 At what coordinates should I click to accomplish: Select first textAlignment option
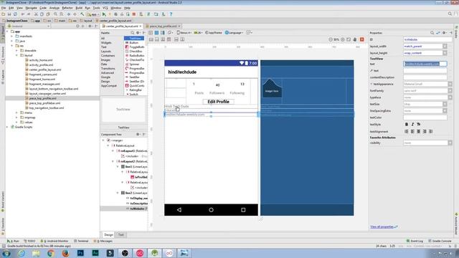click(x=407, y=132)
